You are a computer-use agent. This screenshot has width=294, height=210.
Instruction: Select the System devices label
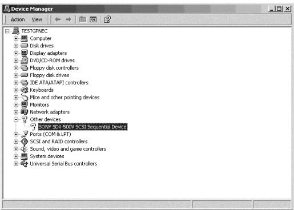coord(47,156)
